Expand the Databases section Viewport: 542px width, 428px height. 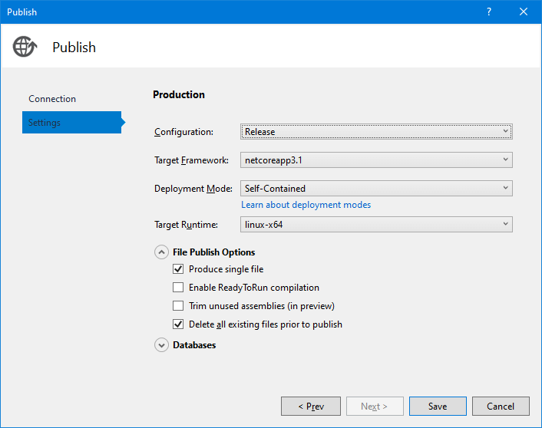tap(161, 345)
